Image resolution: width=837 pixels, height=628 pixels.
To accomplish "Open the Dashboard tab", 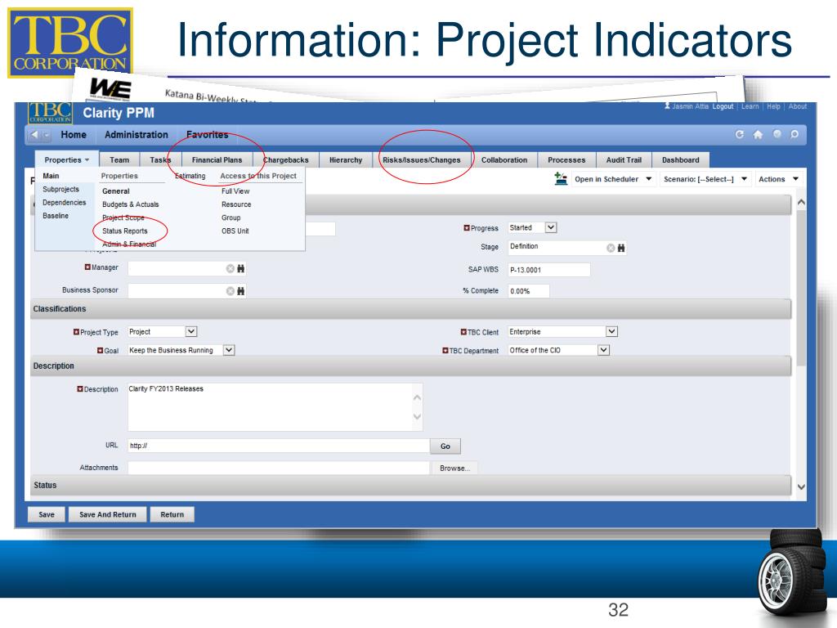I will click(681, 159).
